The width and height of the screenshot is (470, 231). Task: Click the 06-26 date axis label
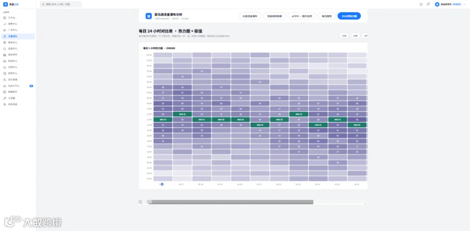(356, 184)
